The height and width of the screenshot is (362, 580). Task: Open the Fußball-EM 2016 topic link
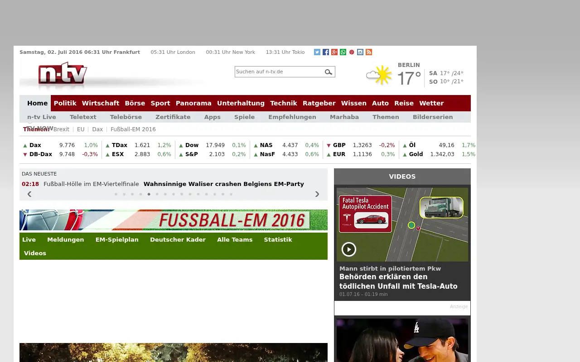(133, 129)
